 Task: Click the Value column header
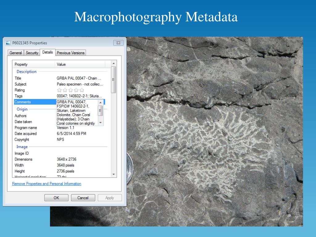pos(80,64)
